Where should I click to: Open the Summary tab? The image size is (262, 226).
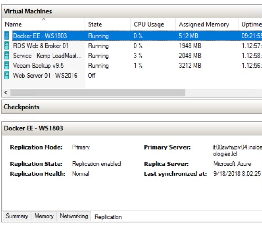(x=17, y=216)
